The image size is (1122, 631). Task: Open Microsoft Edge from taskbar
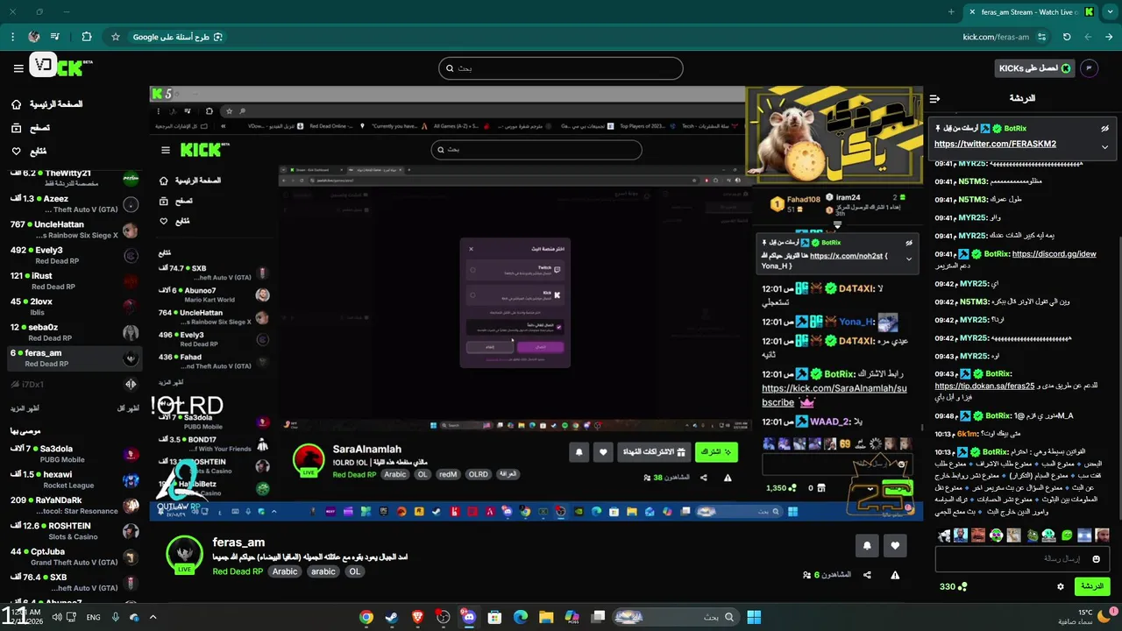tap(521, 617)
